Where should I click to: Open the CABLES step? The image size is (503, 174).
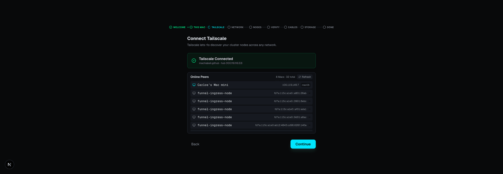point(291,27)
